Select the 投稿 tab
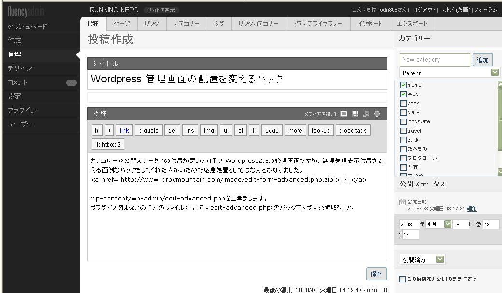 pyautogui.click(x=93, y=24)
